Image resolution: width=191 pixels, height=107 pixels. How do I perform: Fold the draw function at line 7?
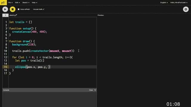(x=8, y=41)
